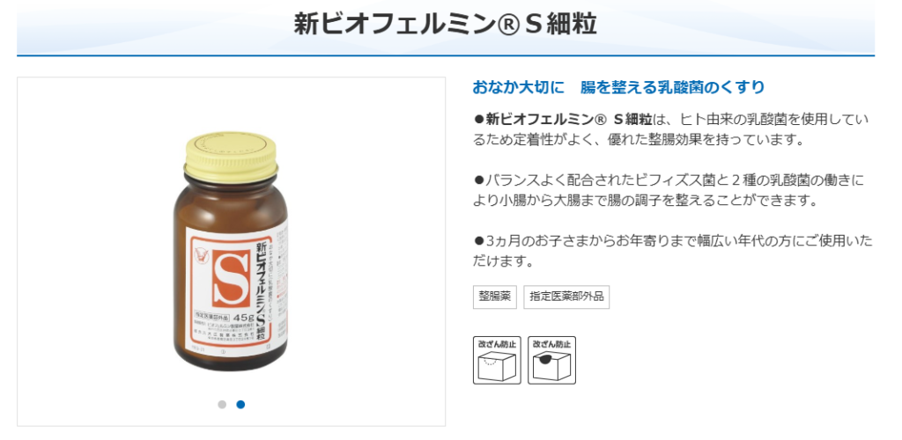This screenshot has height=440, width=902.
Task: Click the yellow bottle cap
Action: 231,153
